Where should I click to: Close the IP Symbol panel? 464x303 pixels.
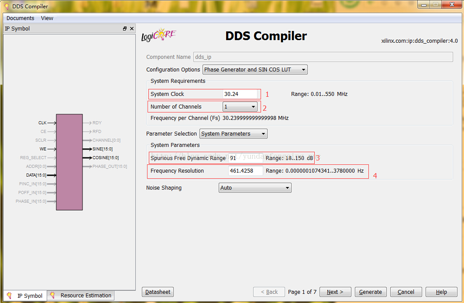(132, 29)
